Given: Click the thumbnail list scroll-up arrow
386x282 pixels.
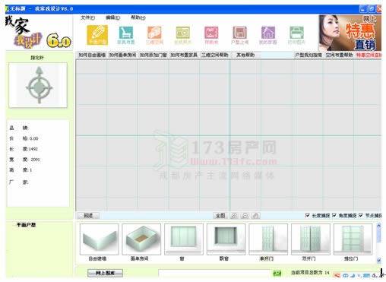Looking at the screenshot, I should coord(379,226).
